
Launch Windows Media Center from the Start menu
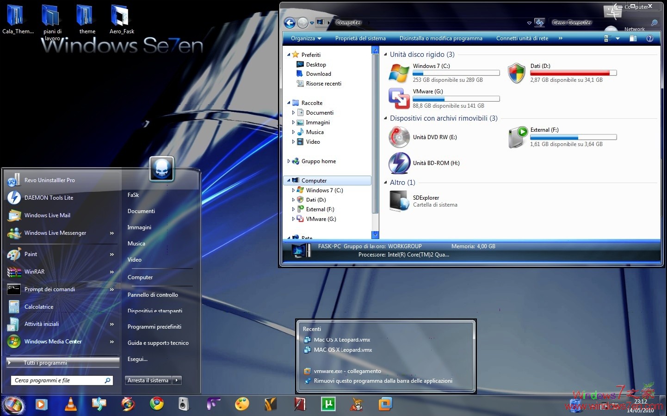[x=53, y=341]
